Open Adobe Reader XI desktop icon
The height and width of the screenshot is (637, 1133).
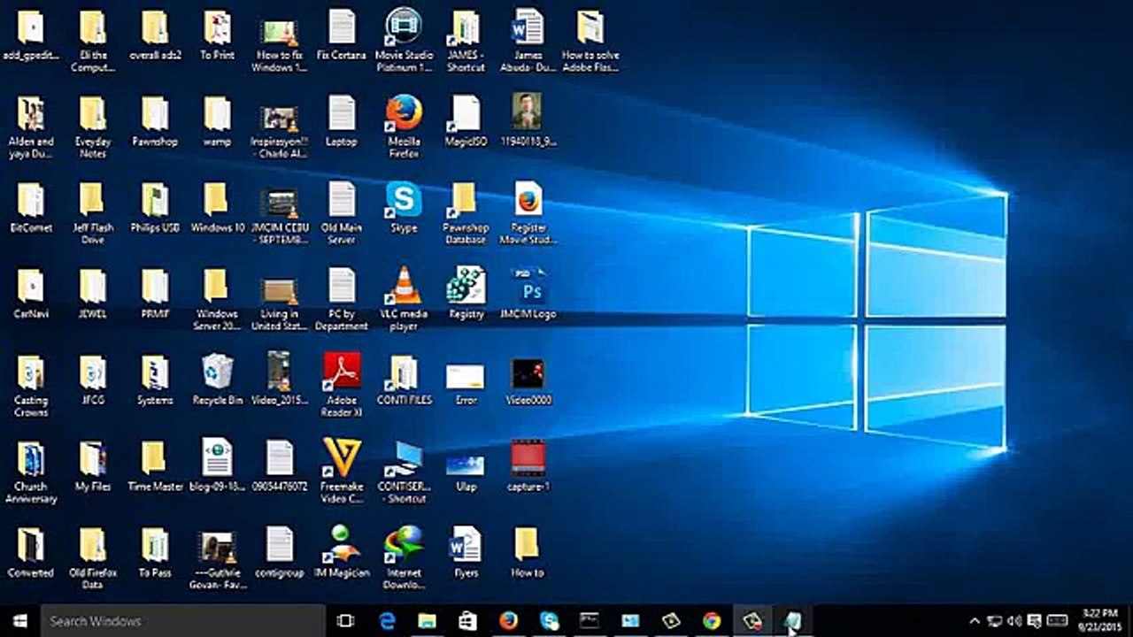(342, 383)
